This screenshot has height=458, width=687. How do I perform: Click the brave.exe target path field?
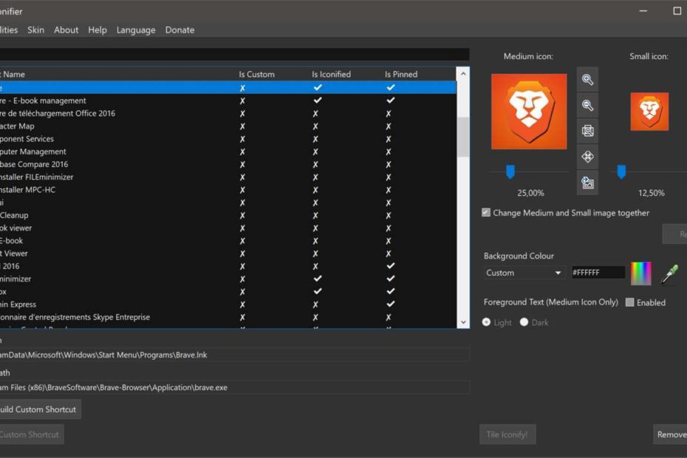point(234,387)
